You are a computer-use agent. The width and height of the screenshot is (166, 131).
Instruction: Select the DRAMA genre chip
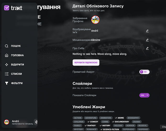pos(137,122)
